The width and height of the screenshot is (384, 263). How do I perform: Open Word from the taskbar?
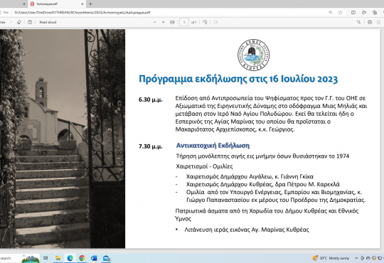point(94,258)
